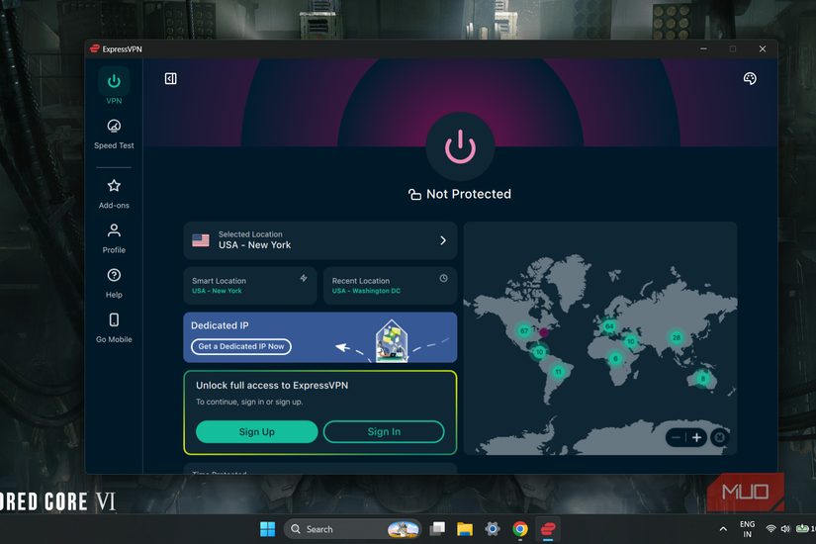Open the theme palette icon
The width and height of the screenshot is (816, 544).
click(750, 78)
